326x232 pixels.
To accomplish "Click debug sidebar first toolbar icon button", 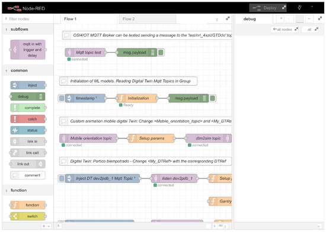I will (281, 19).
